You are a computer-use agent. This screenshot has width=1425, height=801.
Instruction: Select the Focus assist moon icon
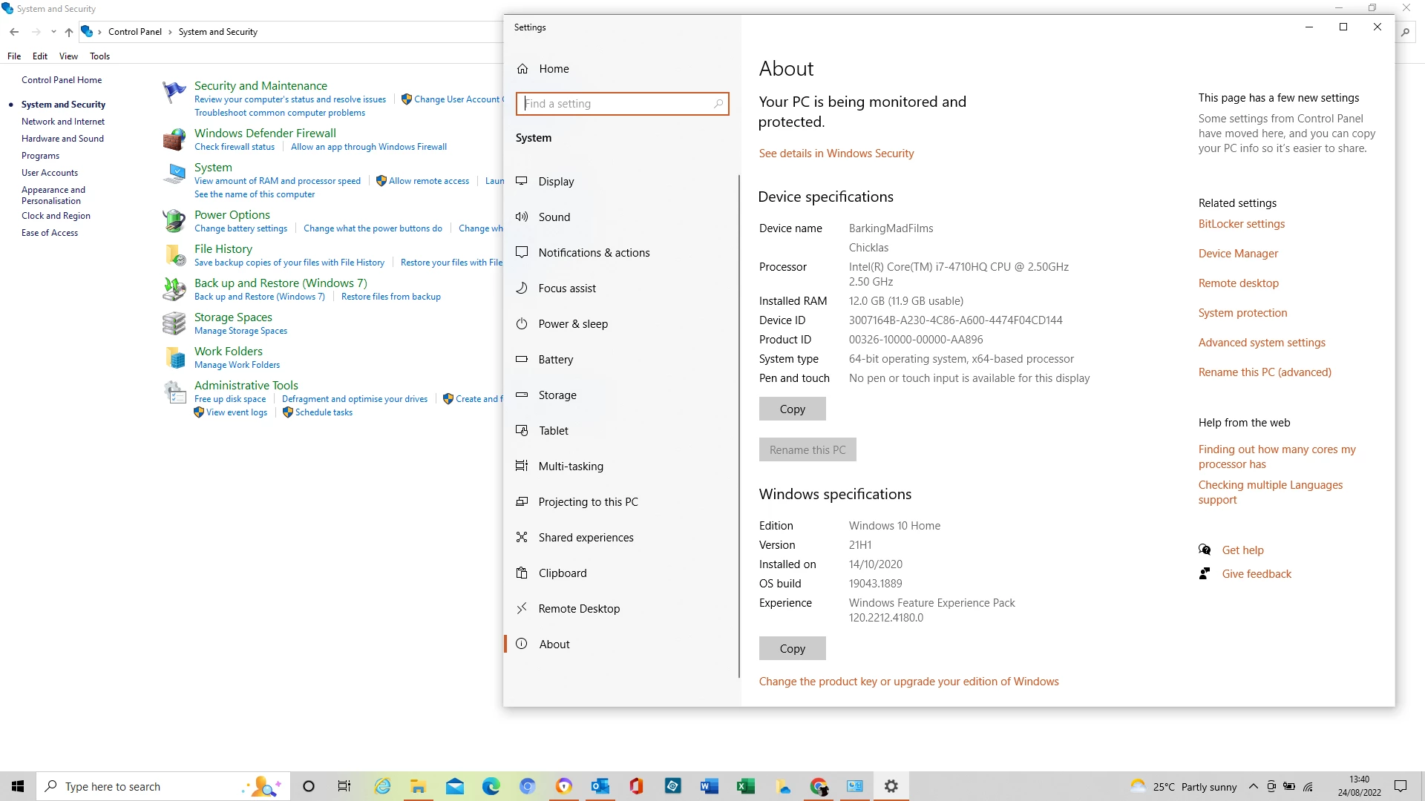(x=522, y=288)
